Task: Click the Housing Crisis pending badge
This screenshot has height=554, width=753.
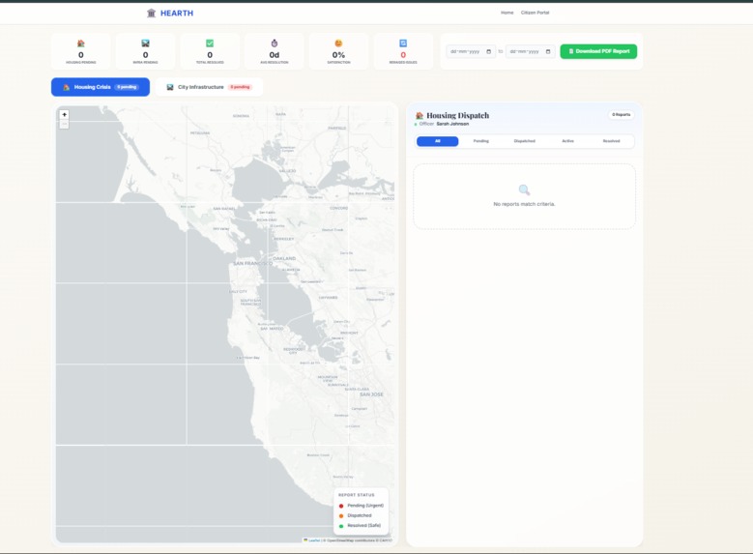Action: (x=127, y=87)
